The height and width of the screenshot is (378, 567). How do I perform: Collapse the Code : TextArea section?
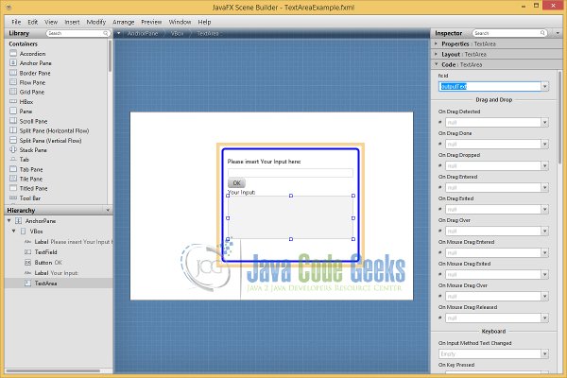click(436, 64)
